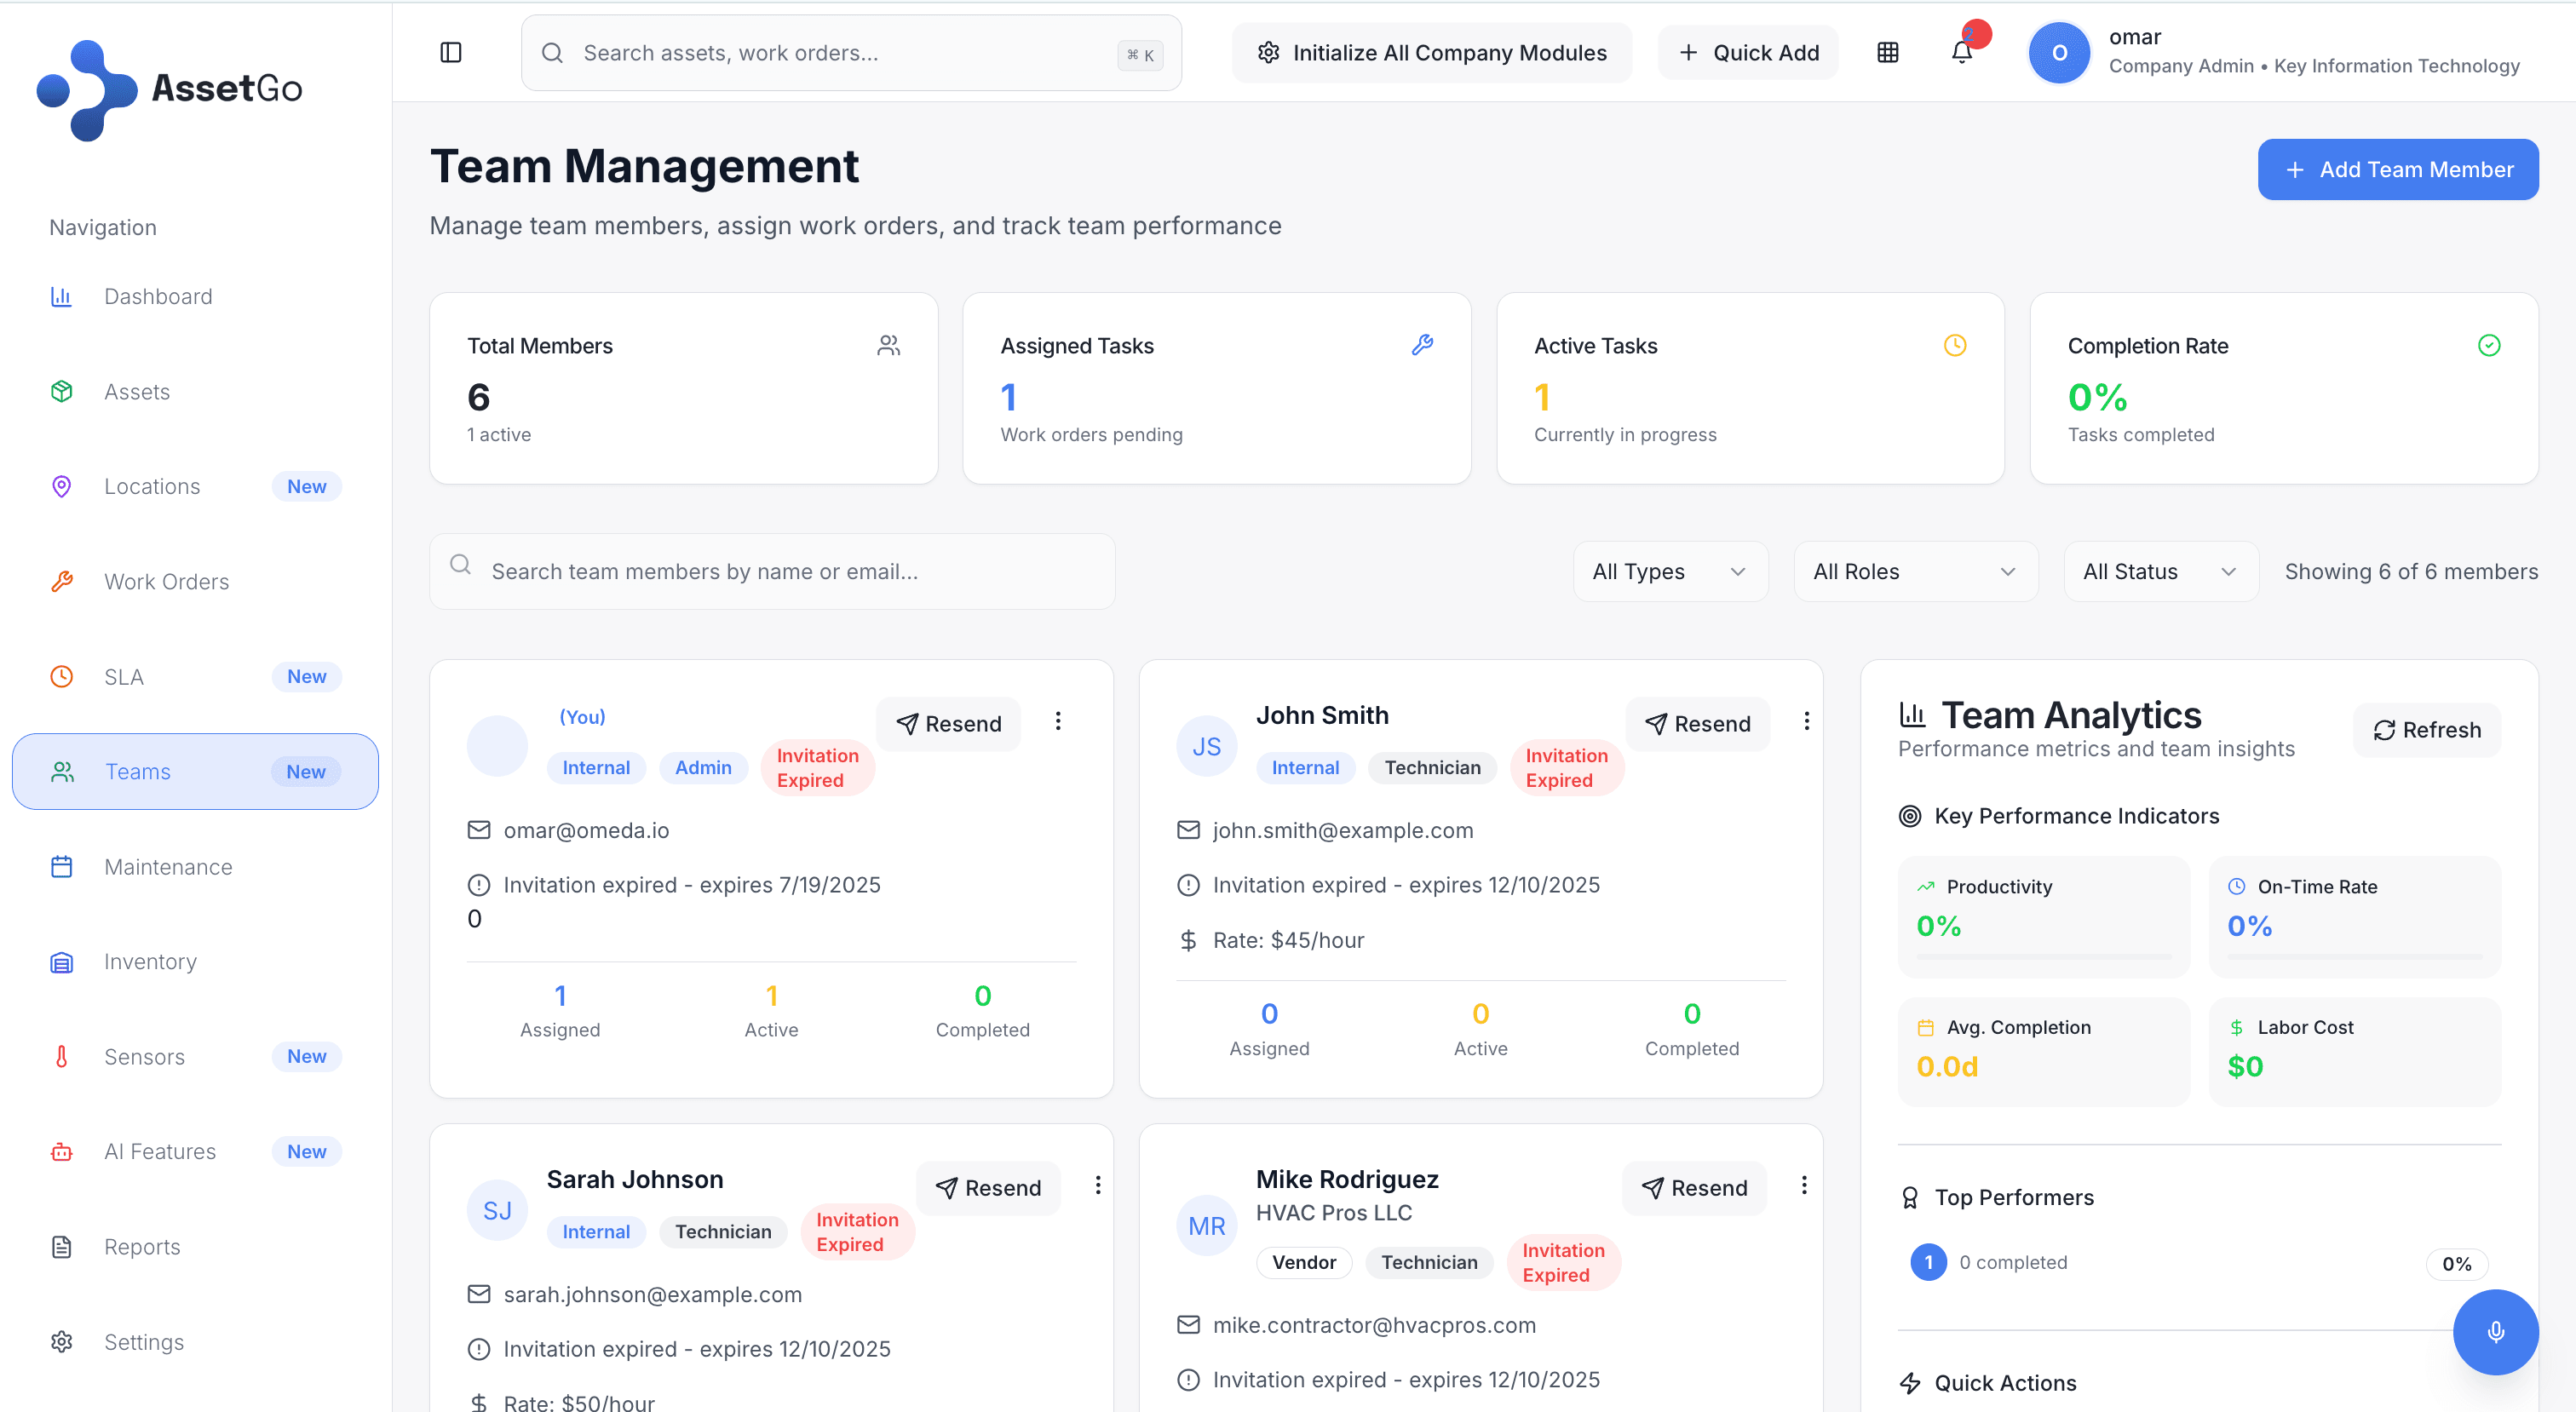Expand the All Status filter dropdown
This screenshot has height=1412, width=2576.
tap(2160, 571)
